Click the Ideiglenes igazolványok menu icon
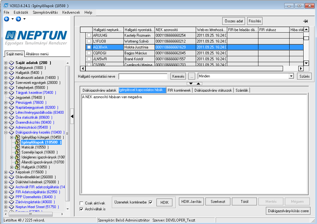This screenshot has width=317, height=224. point(17,157)
